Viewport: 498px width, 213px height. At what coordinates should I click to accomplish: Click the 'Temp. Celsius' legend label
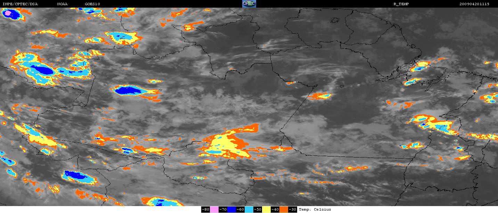pyautogui.click(x=315, y=210)
